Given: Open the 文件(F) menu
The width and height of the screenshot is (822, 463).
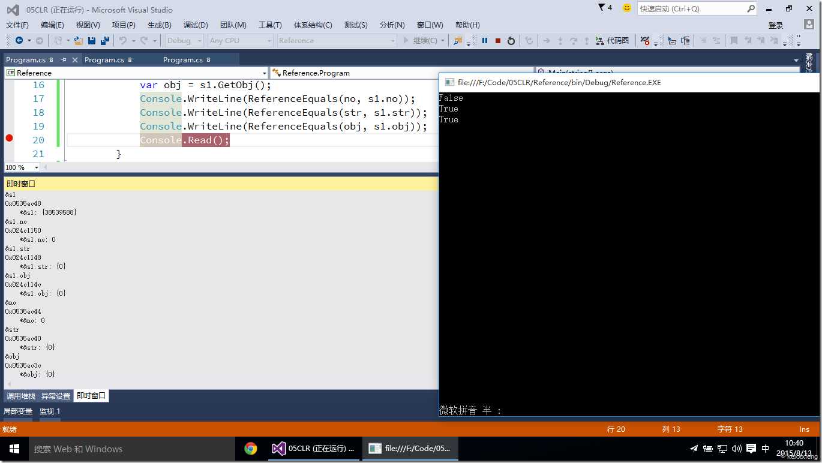Looking at the screenshot, I should pos(17,25).
